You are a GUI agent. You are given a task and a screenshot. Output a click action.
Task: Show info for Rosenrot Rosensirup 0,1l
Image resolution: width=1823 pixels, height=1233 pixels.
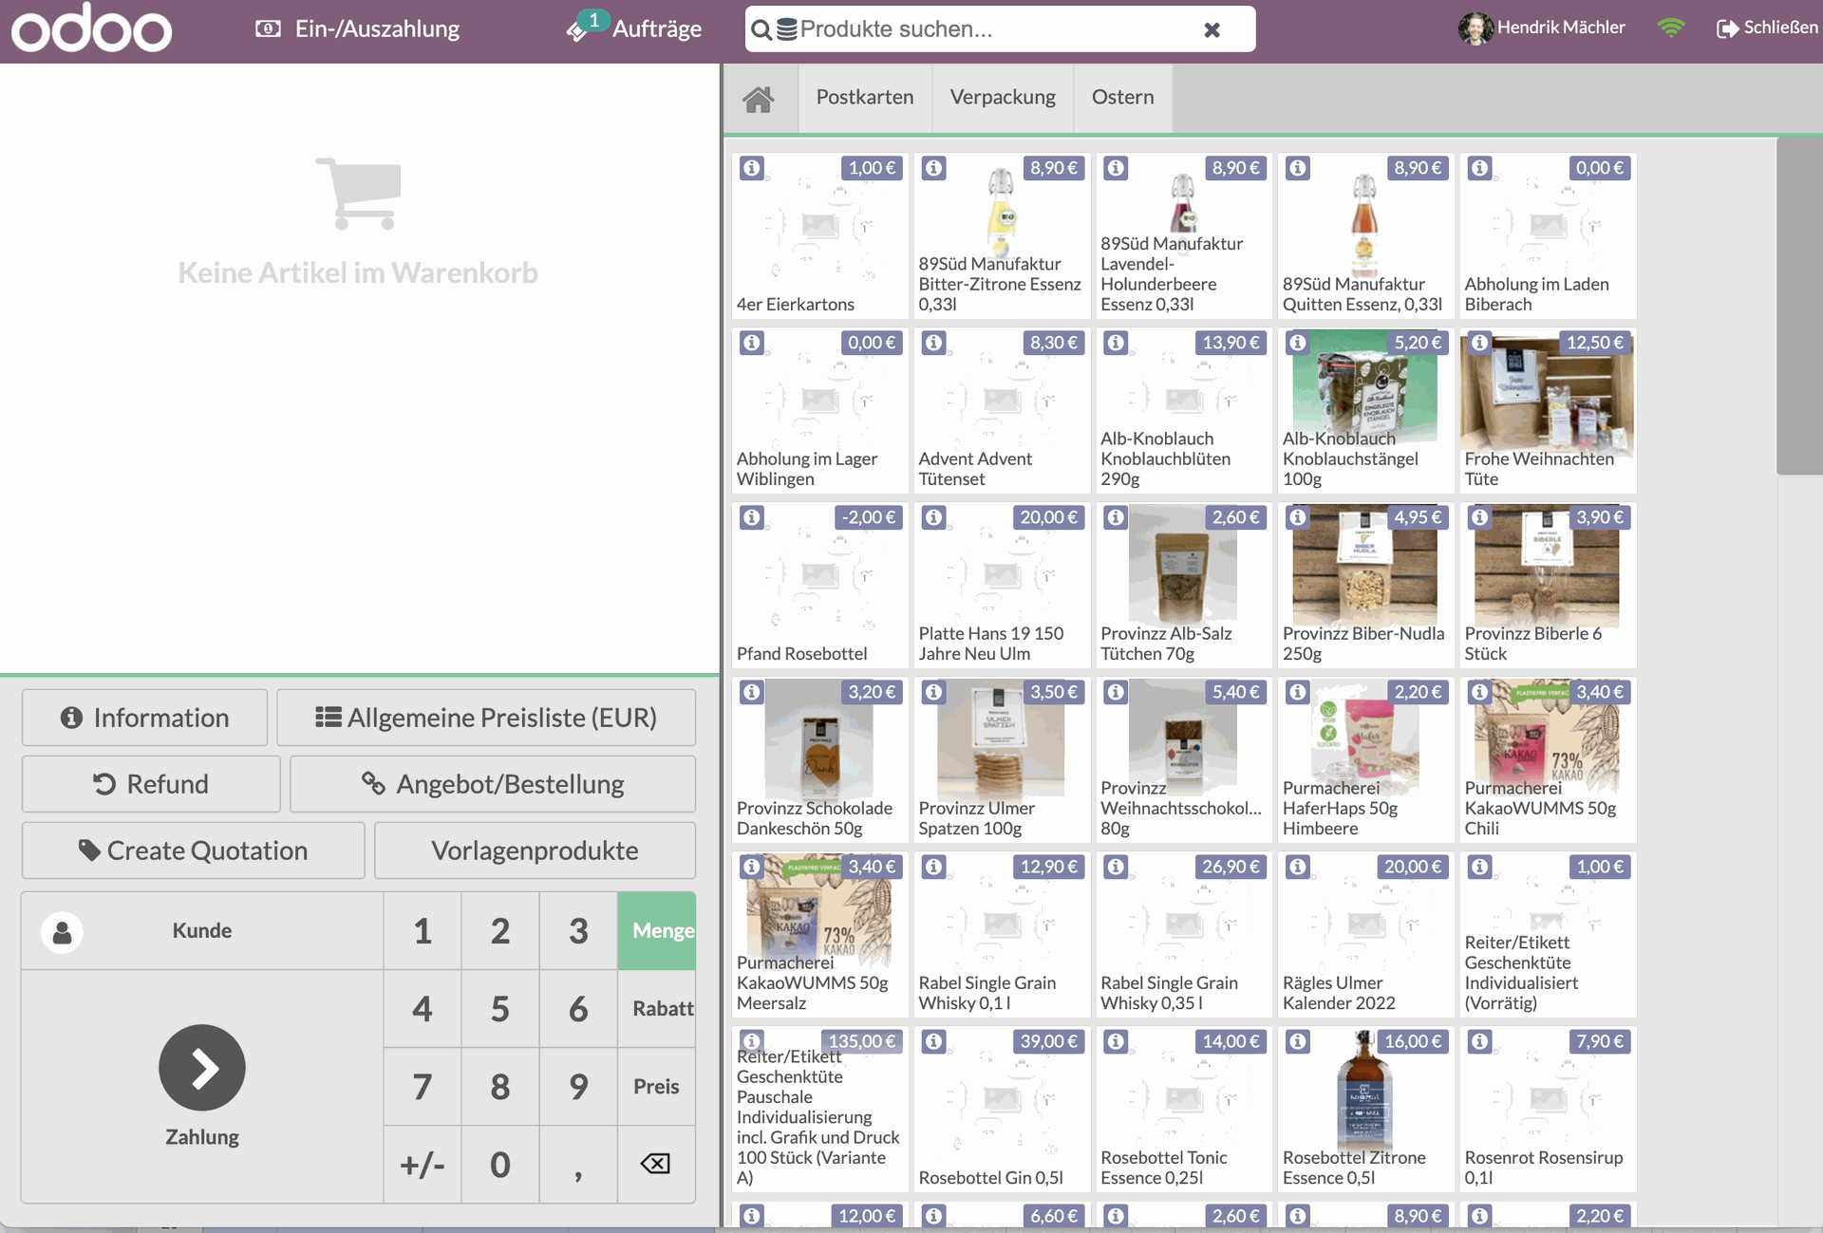pos(1480,1041)
